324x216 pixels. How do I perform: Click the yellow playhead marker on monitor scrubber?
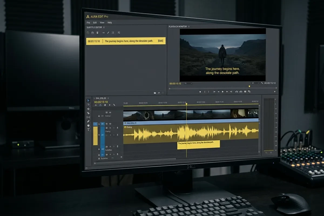(x=249, y=86)
